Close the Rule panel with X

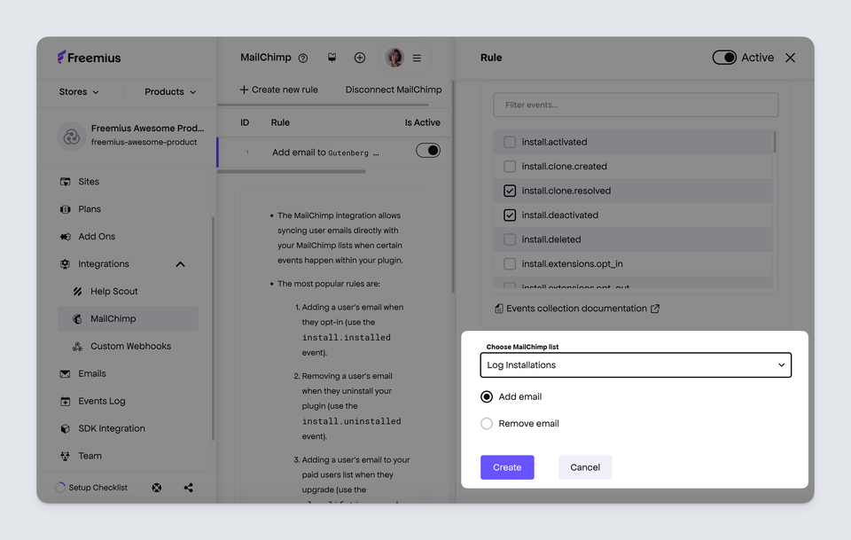coord(790,58)
